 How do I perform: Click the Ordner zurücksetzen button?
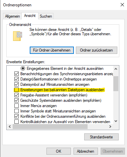tap(97, 50)
